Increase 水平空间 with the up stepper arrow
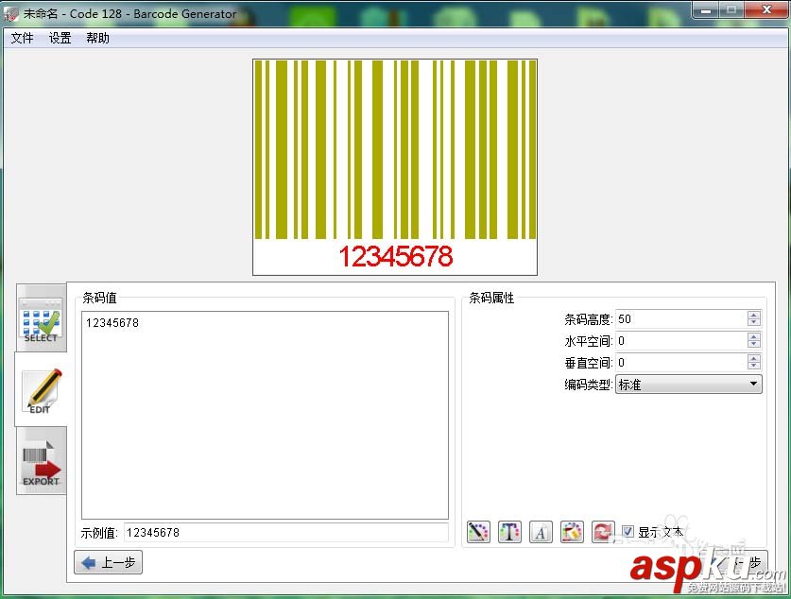This screenshot has width=791, height=599. (753, 336)
